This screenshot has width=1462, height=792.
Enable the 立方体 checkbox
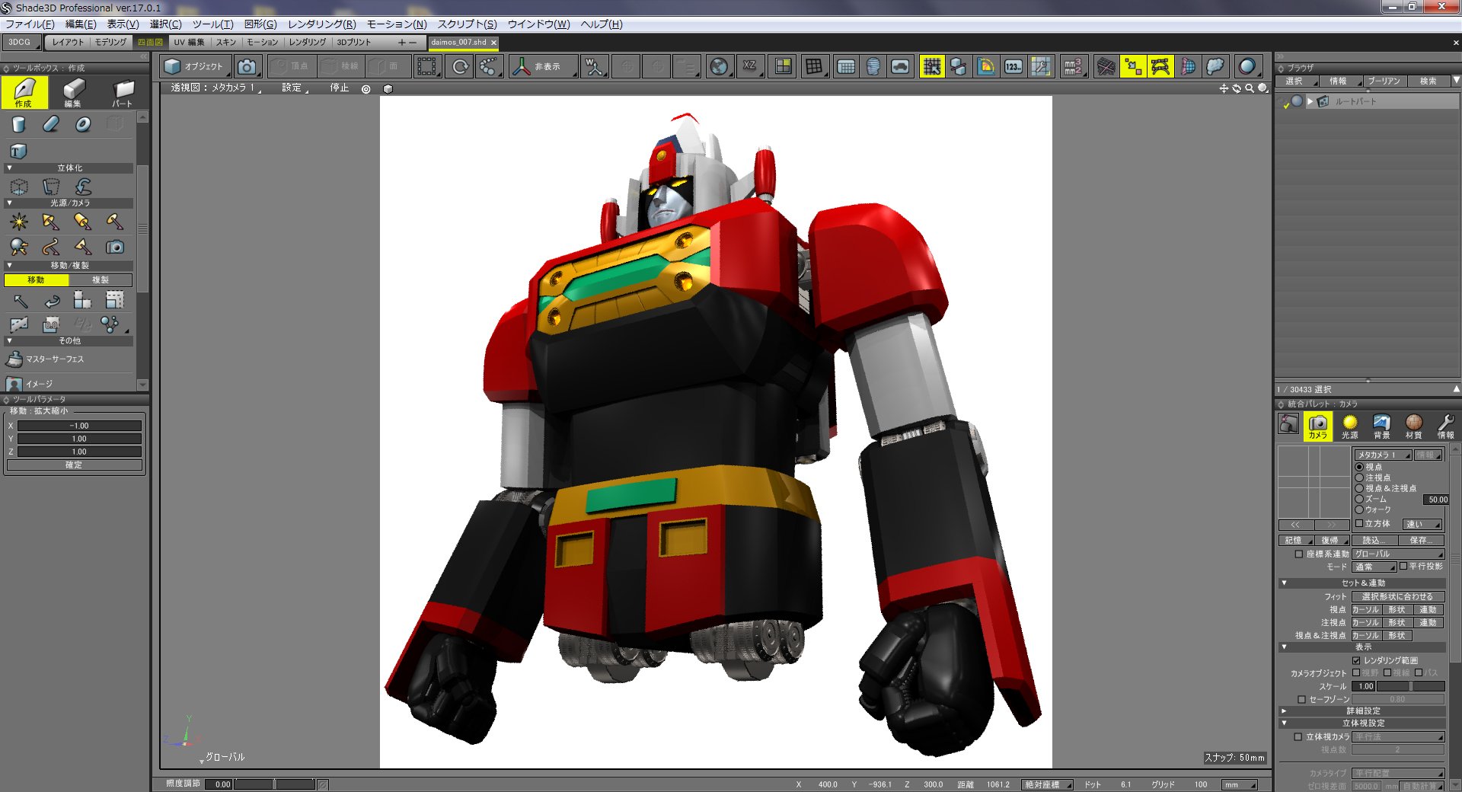point(1358,524)
